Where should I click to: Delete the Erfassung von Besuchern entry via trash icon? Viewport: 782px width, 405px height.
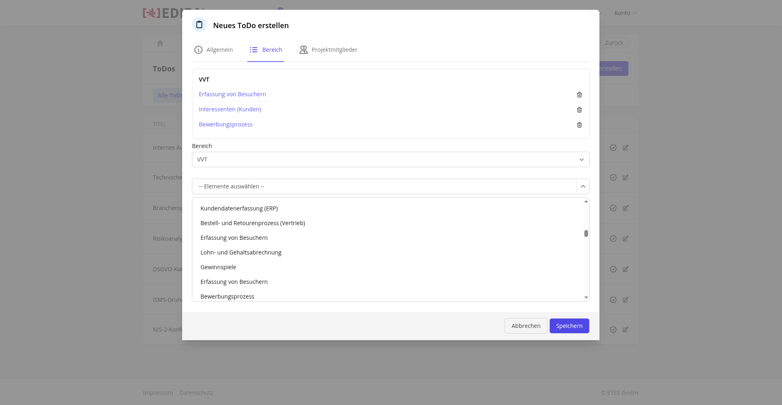pos(579,95)
